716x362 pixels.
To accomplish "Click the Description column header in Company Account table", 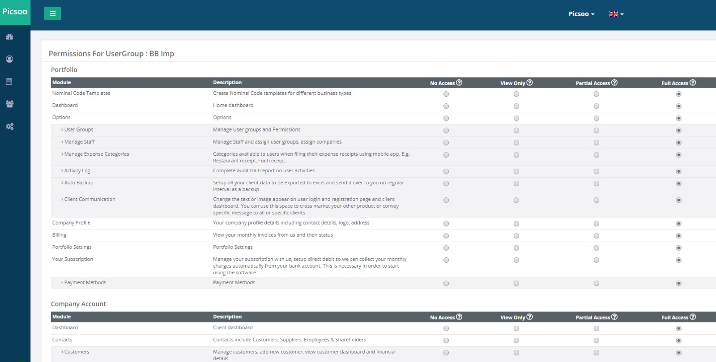I will [227, 317].
